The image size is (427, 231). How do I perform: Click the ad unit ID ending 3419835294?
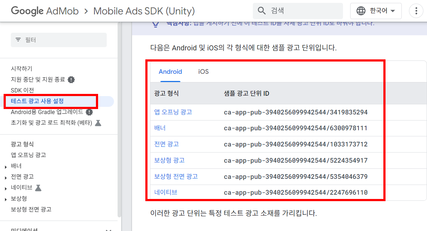(x=296, y=112)
